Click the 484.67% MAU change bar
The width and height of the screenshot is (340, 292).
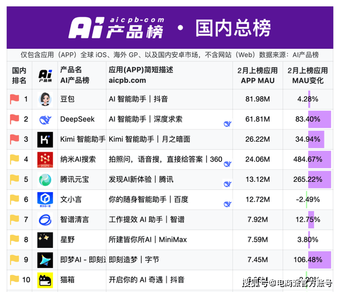(320, 160)
